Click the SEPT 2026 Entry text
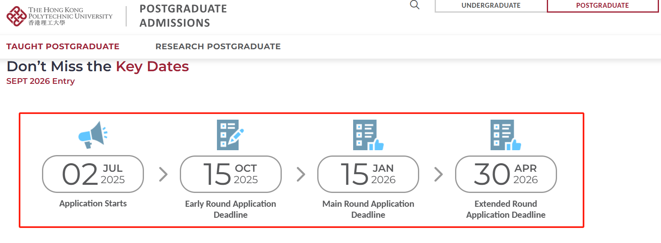661x243 pixels. coord(40,81)
